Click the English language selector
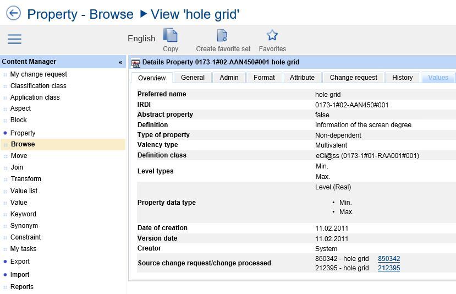The height and width of the screenshot is (294, 456). coord(141,39)
